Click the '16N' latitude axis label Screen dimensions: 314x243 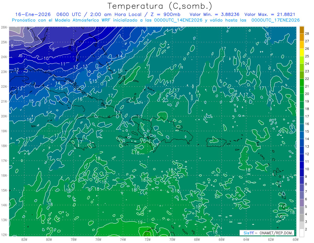click(4, 175)
